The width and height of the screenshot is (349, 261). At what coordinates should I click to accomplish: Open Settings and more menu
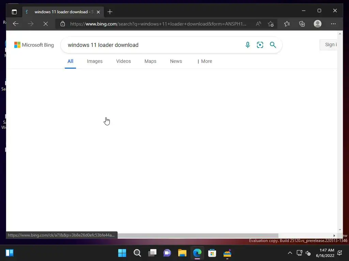(333, 24)
